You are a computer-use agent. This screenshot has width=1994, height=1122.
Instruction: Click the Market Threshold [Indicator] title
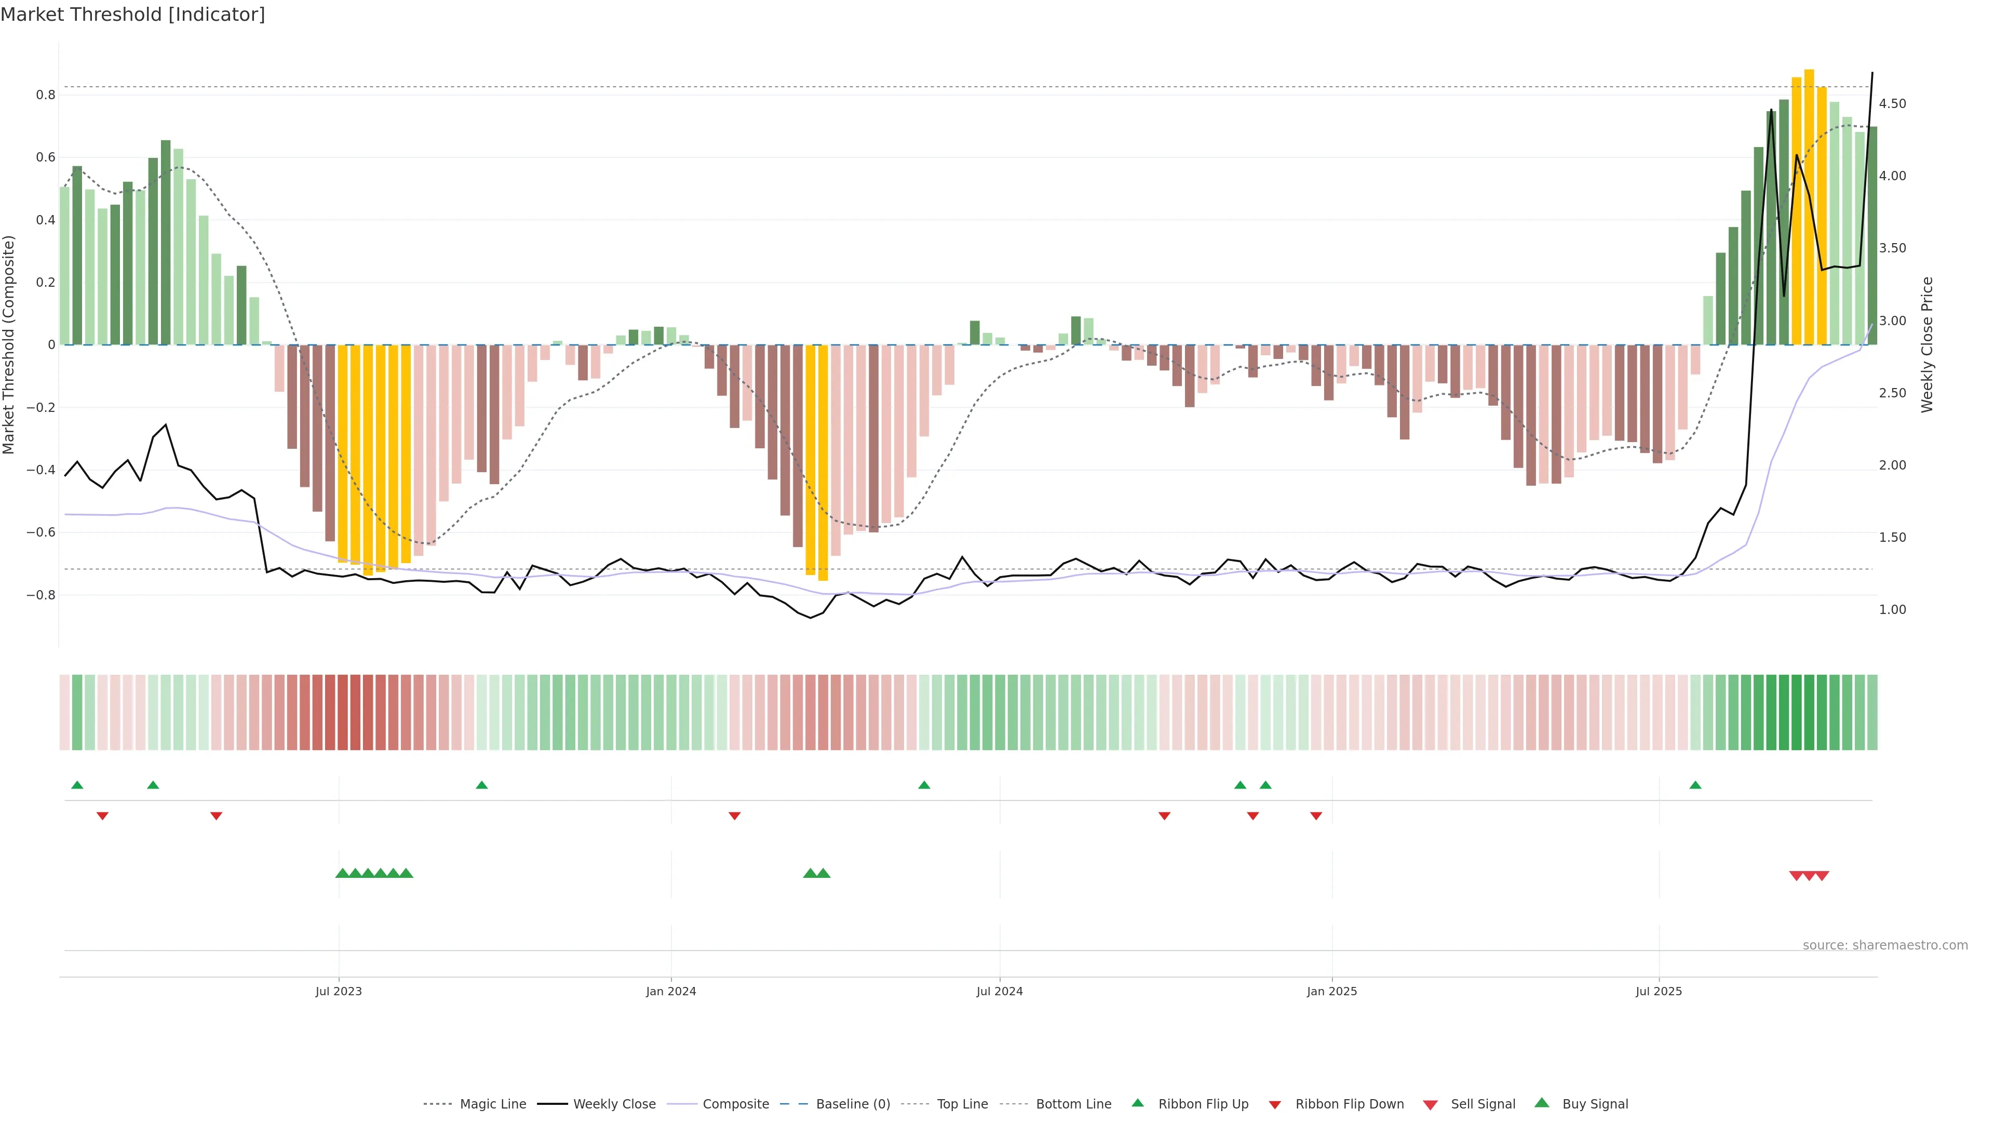coord(132,15)
